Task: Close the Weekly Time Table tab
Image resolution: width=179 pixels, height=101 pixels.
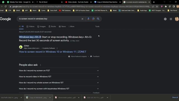Action: [33, 2]
